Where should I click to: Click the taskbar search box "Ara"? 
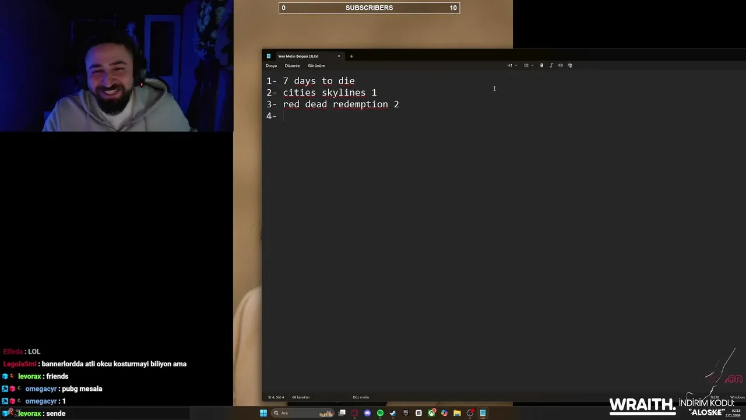pos(303,413)
